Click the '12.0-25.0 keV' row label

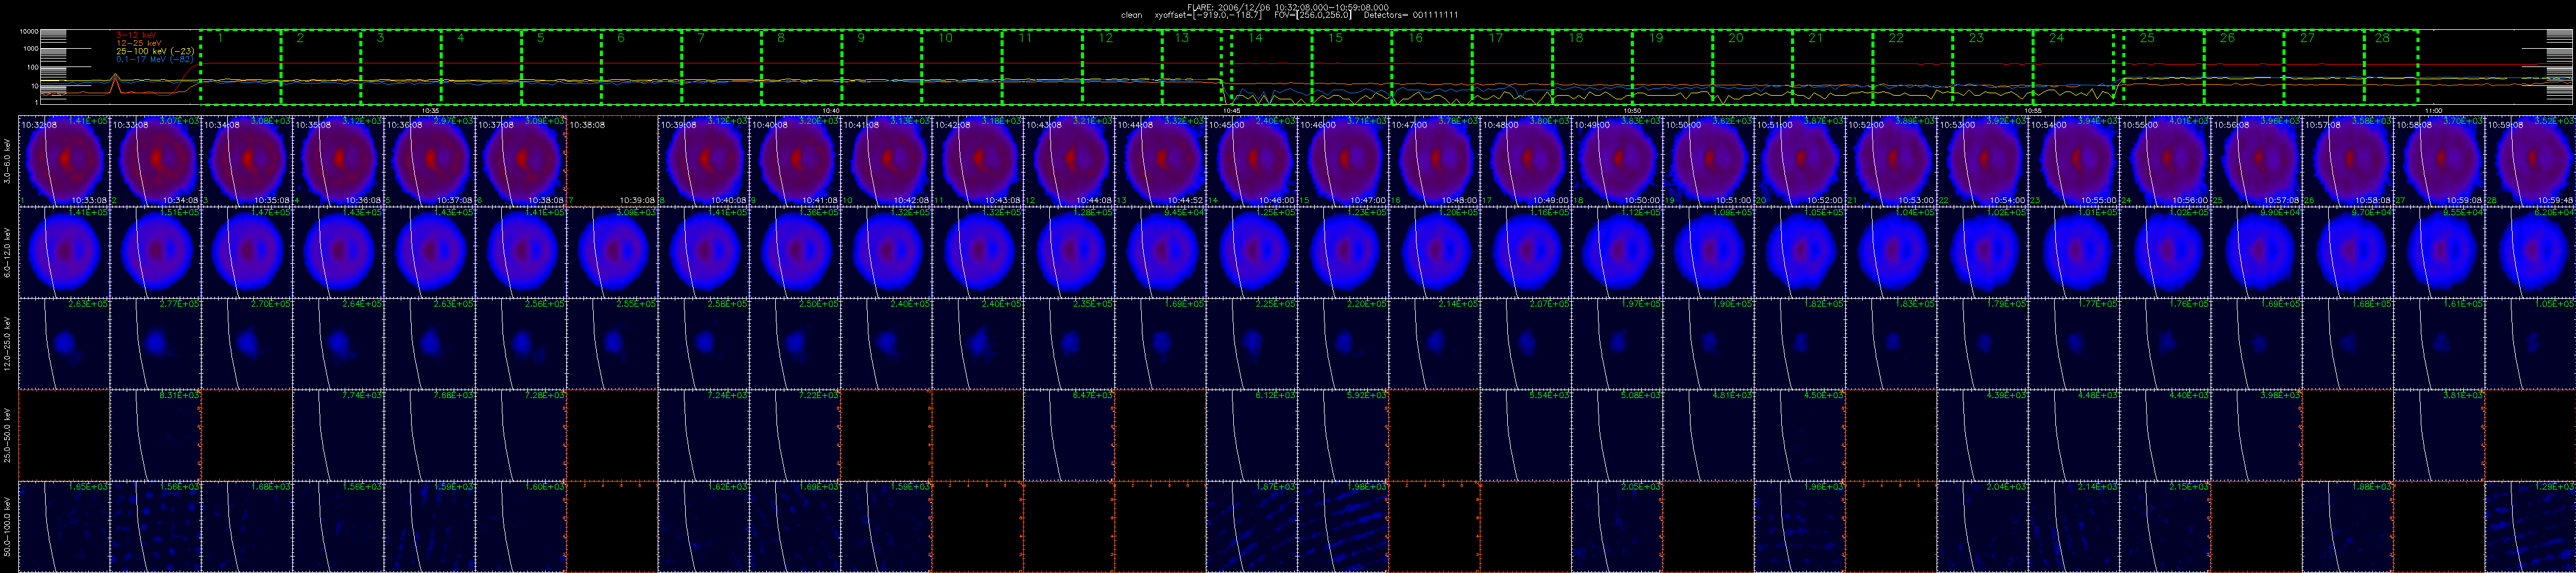pyautogui.click(x=8, y=344)
